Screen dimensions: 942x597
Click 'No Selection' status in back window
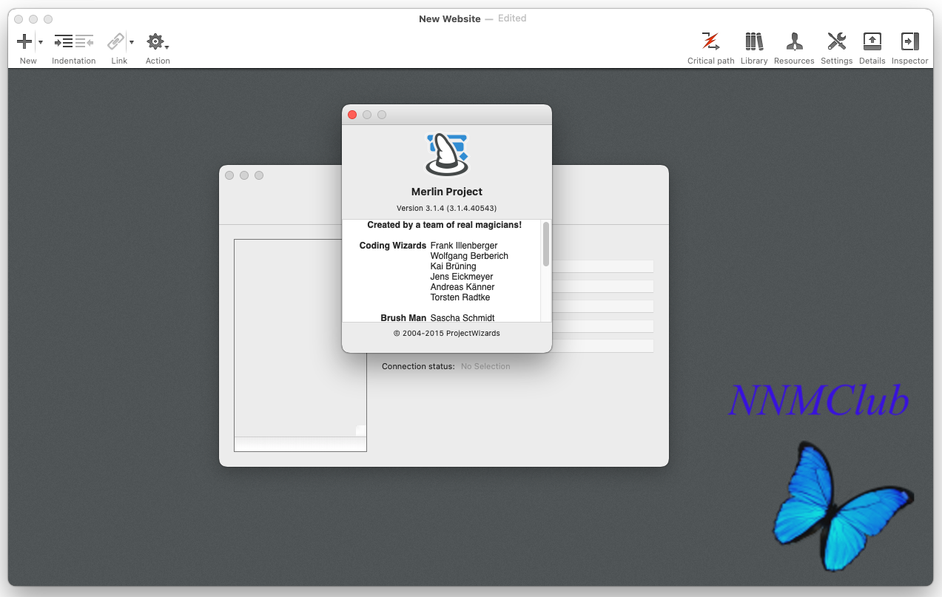tap(485, 366)
